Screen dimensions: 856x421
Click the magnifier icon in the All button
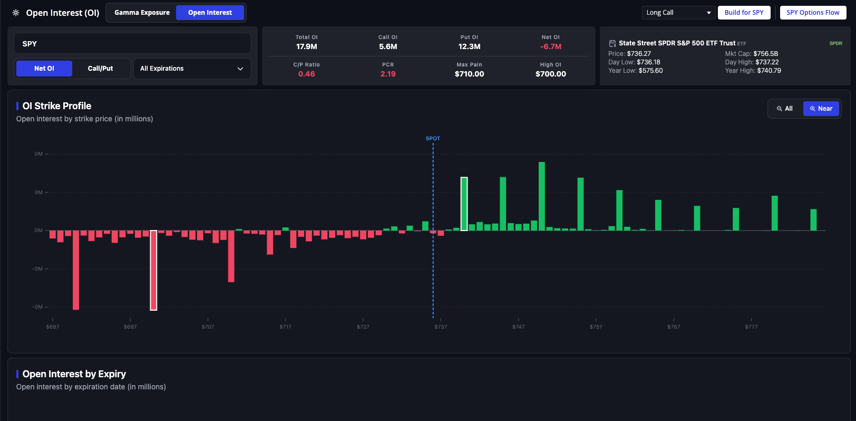point(779,109)
